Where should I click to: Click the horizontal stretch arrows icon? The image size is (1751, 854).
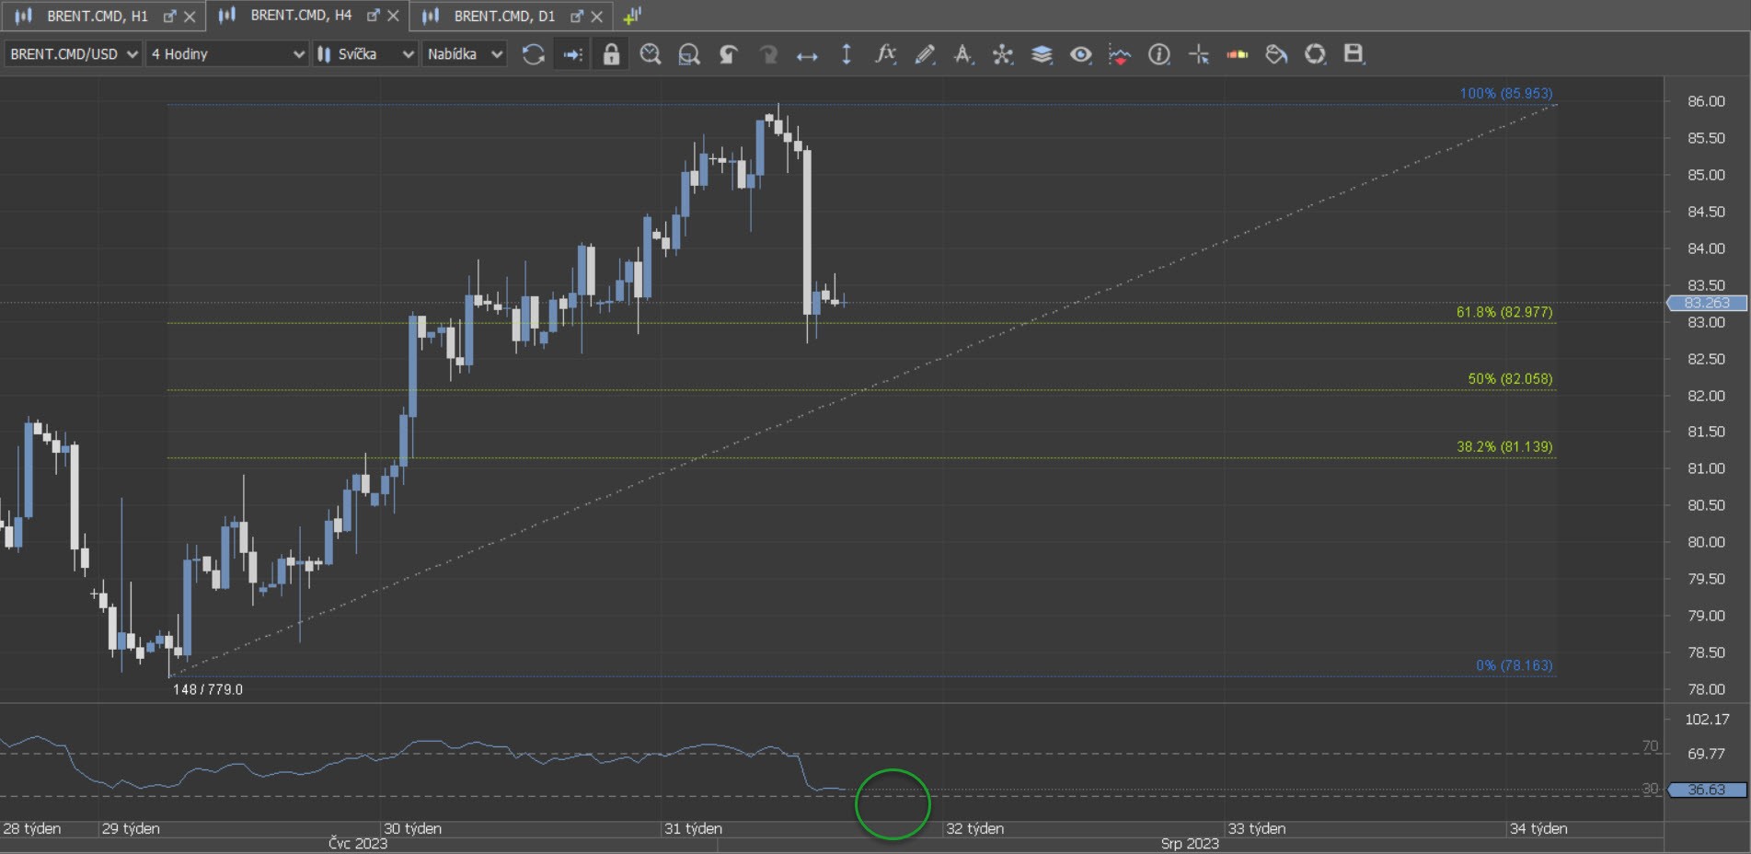pyautogui.click(x=807, y=55)
